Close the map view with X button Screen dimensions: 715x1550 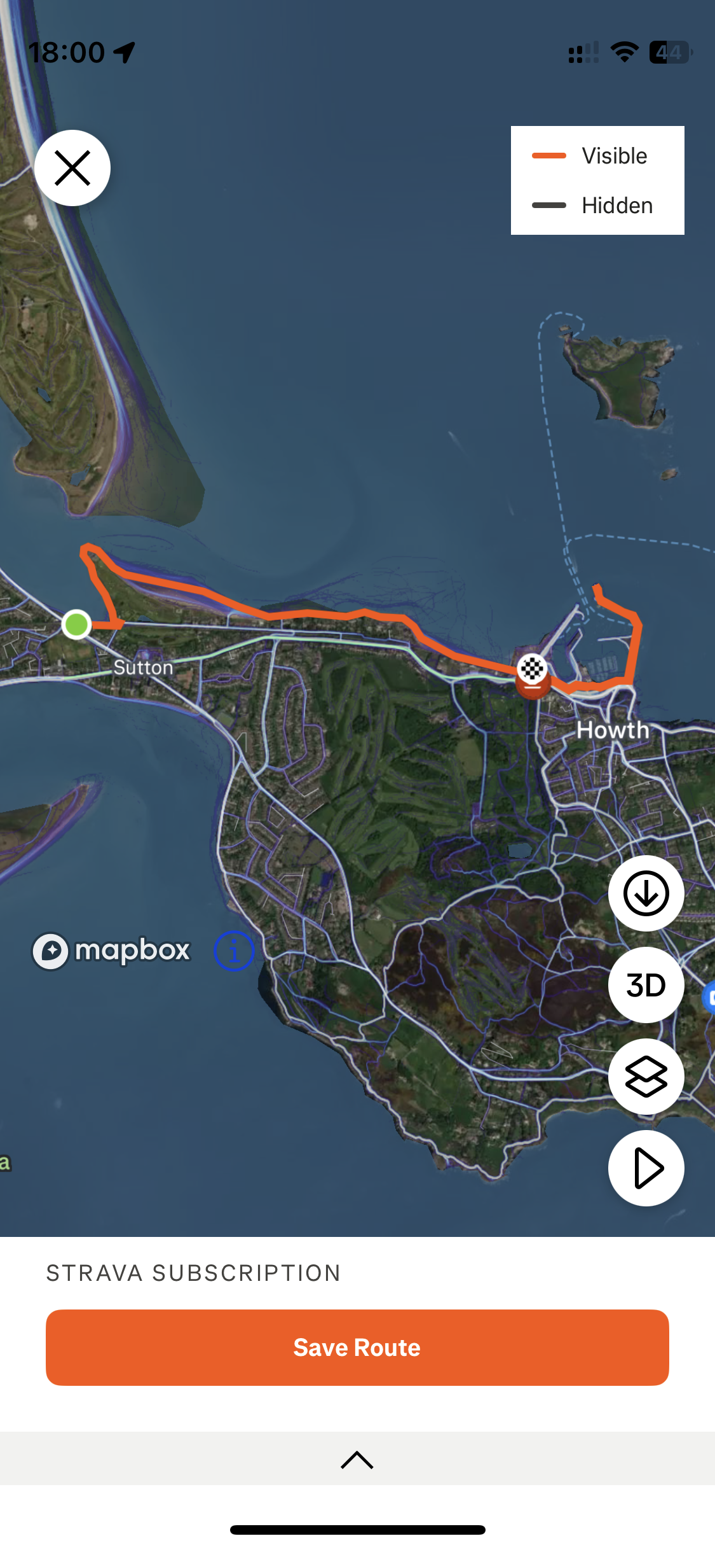[x=72, y=168]
